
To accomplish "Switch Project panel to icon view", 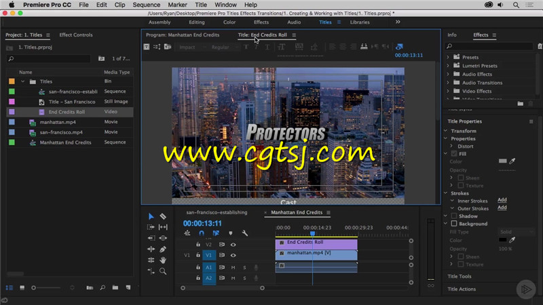I will (22, 287).
